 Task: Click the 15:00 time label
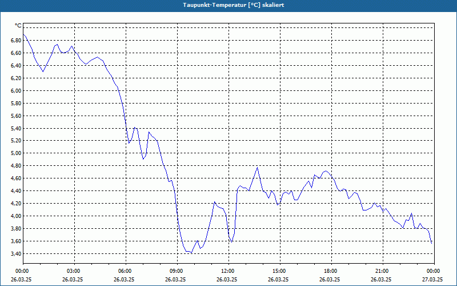280,271
